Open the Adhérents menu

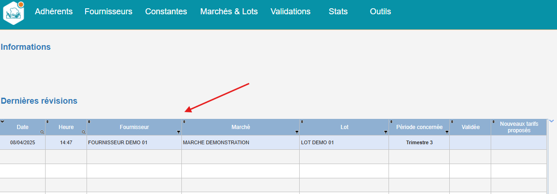(54, 12)
